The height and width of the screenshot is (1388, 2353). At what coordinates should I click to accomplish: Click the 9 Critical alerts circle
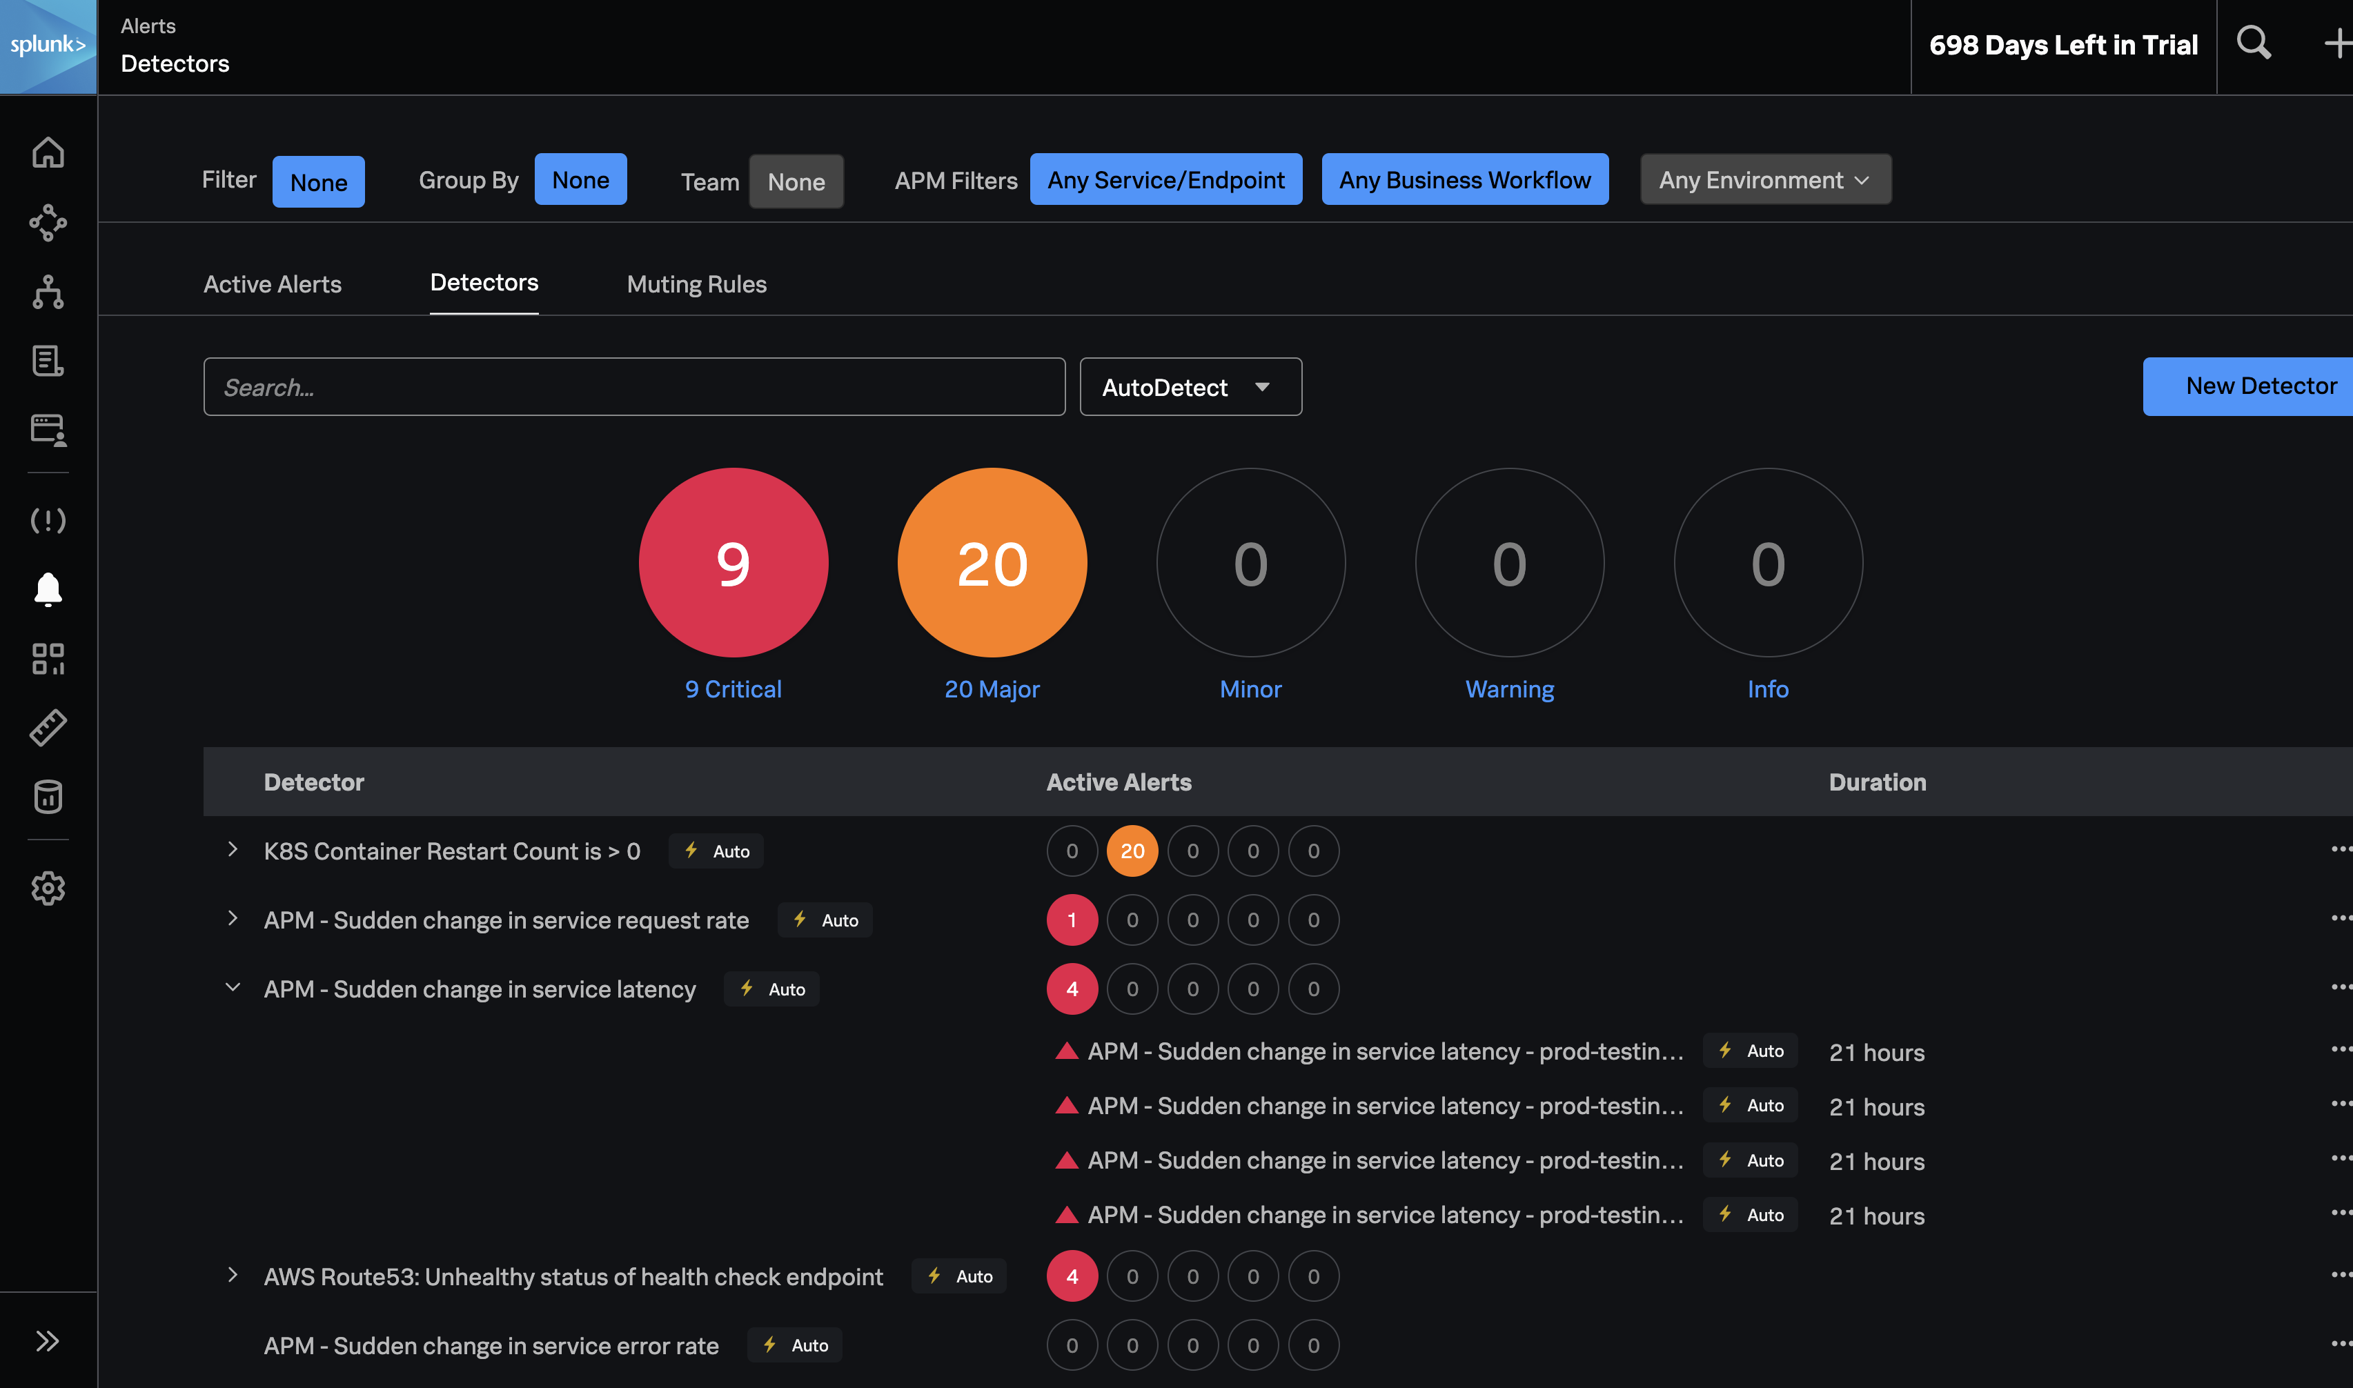(x=734, y=562)
